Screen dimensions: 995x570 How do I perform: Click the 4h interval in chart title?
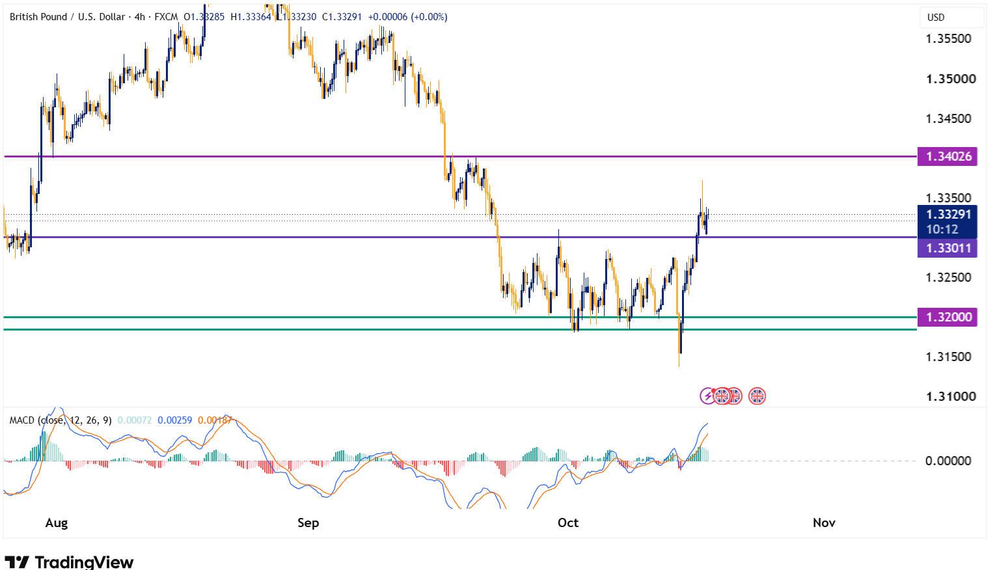pyautogui.click(x=140, y=17)
